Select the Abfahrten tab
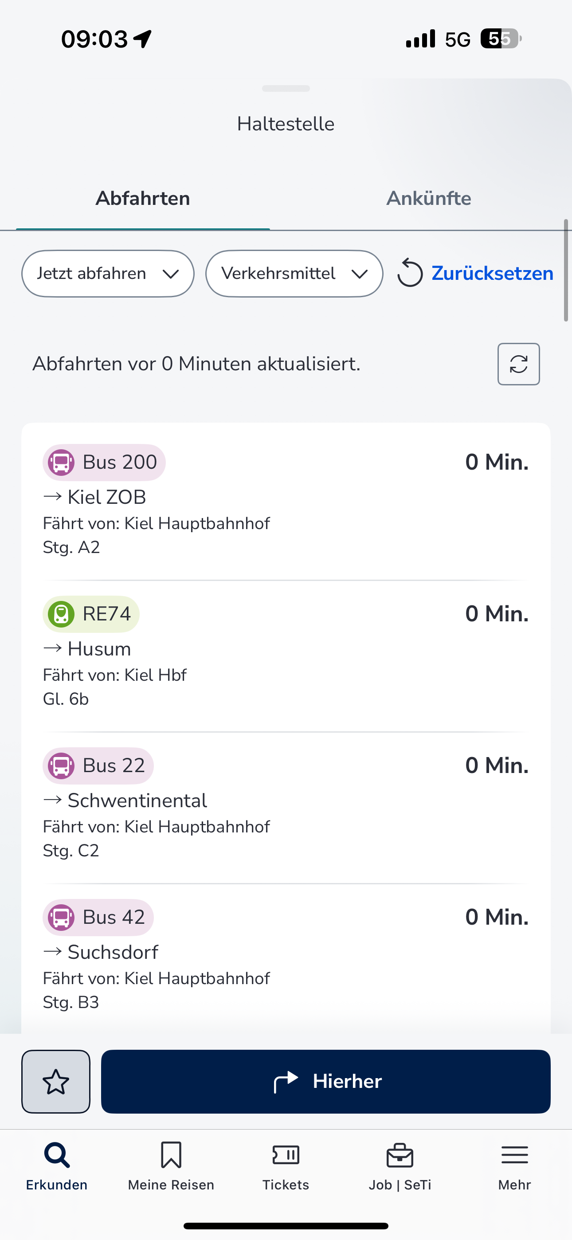The width and height of the screenshot is (572, 1240). (x=142, y=198)
